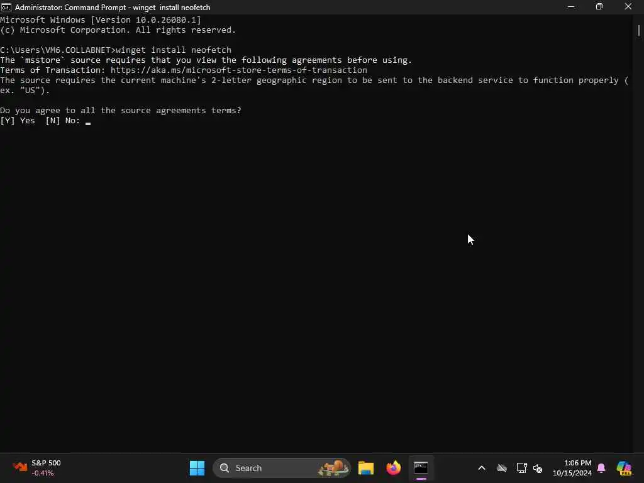
Task: Minimize the Command Prompt window
Action: [571, 7]
